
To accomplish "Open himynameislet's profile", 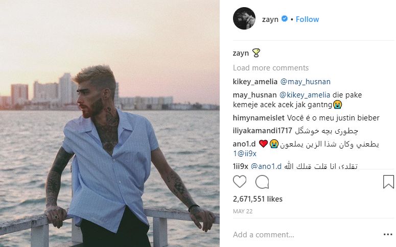I will [x=259, y=118].
